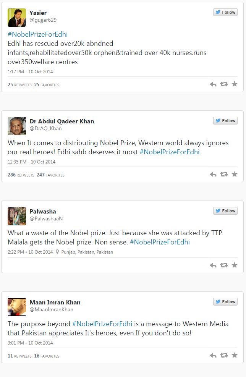
Task: Retweet Dr Abdul Qadeer Khan's tweet
Action: coord(224,175)
